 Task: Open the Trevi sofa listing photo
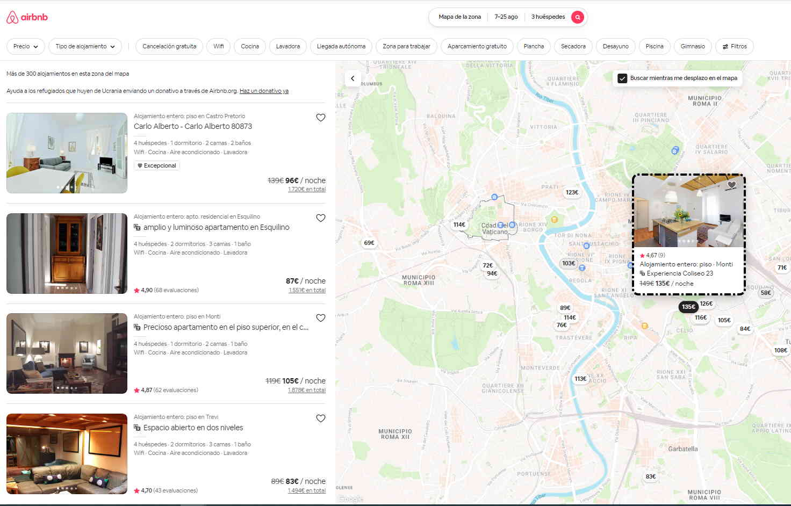pos(67,454)
